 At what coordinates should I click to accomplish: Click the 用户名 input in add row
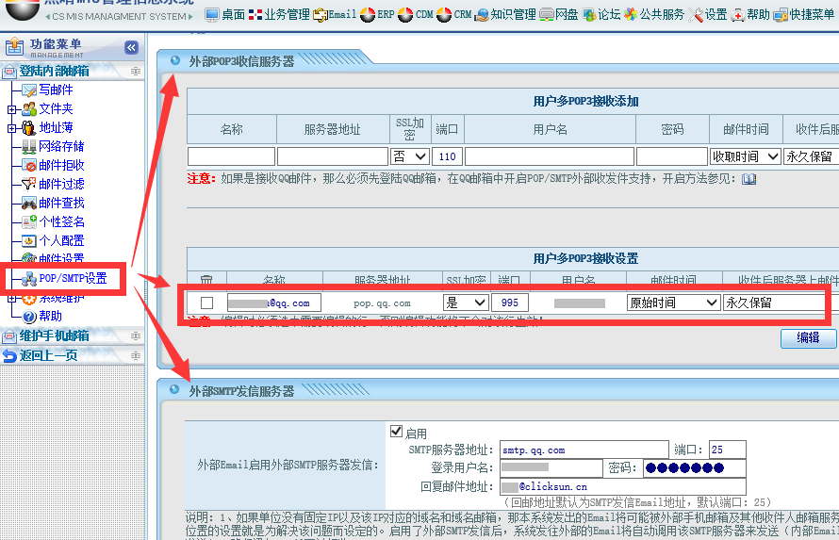[550, 156]
